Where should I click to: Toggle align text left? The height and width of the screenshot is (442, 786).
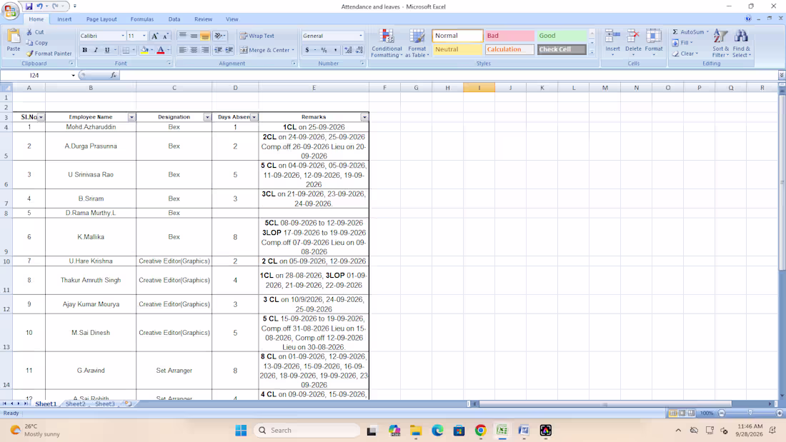182,50
